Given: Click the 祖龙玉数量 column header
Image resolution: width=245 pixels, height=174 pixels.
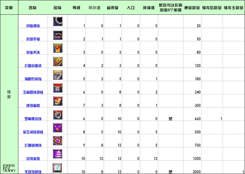Looking at the screenshot, I should [234, 8].
